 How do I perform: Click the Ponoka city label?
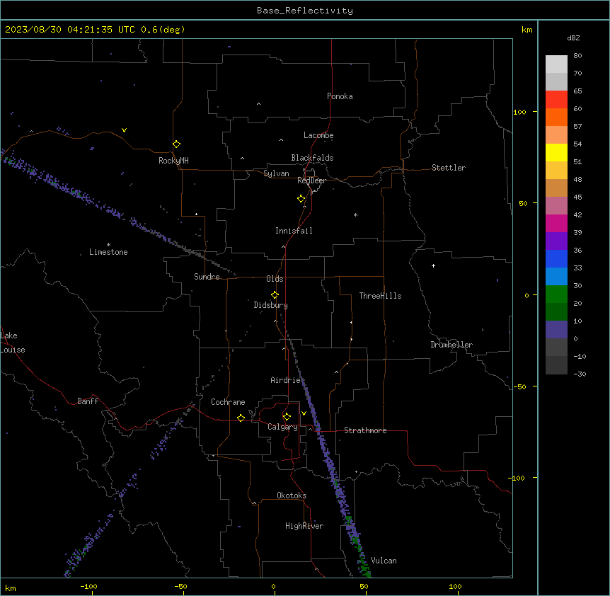340,96
